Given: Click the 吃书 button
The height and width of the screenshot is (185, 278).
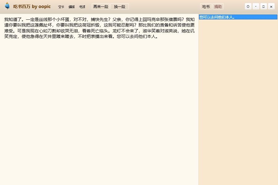Looking at the screenshot, I should tap(206, 7).
